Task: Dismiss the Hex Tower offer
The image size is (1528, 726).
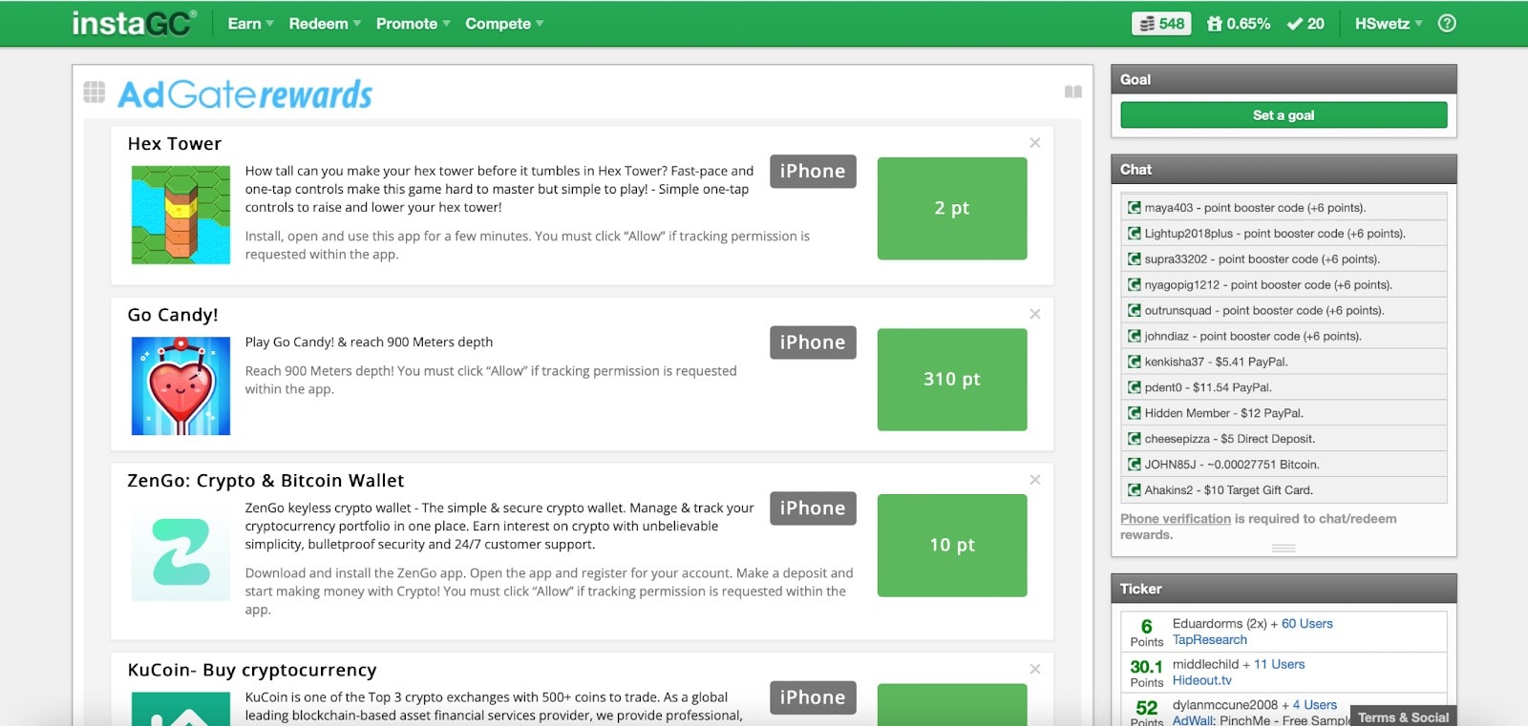Action: [1035, 142]
